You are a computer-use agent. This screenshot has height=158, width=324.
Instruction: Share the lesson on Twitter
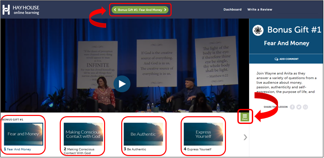(299, 107)
